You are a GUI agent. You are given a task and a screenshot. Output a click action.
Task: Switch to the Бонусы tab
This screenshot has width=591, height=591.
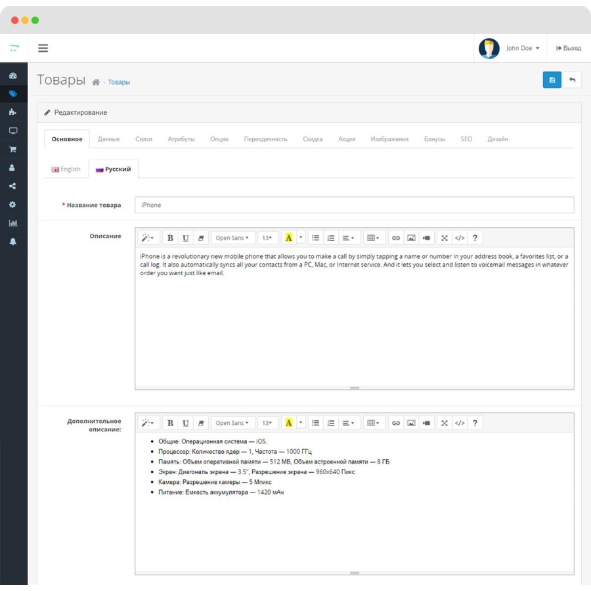click(434, 139)
